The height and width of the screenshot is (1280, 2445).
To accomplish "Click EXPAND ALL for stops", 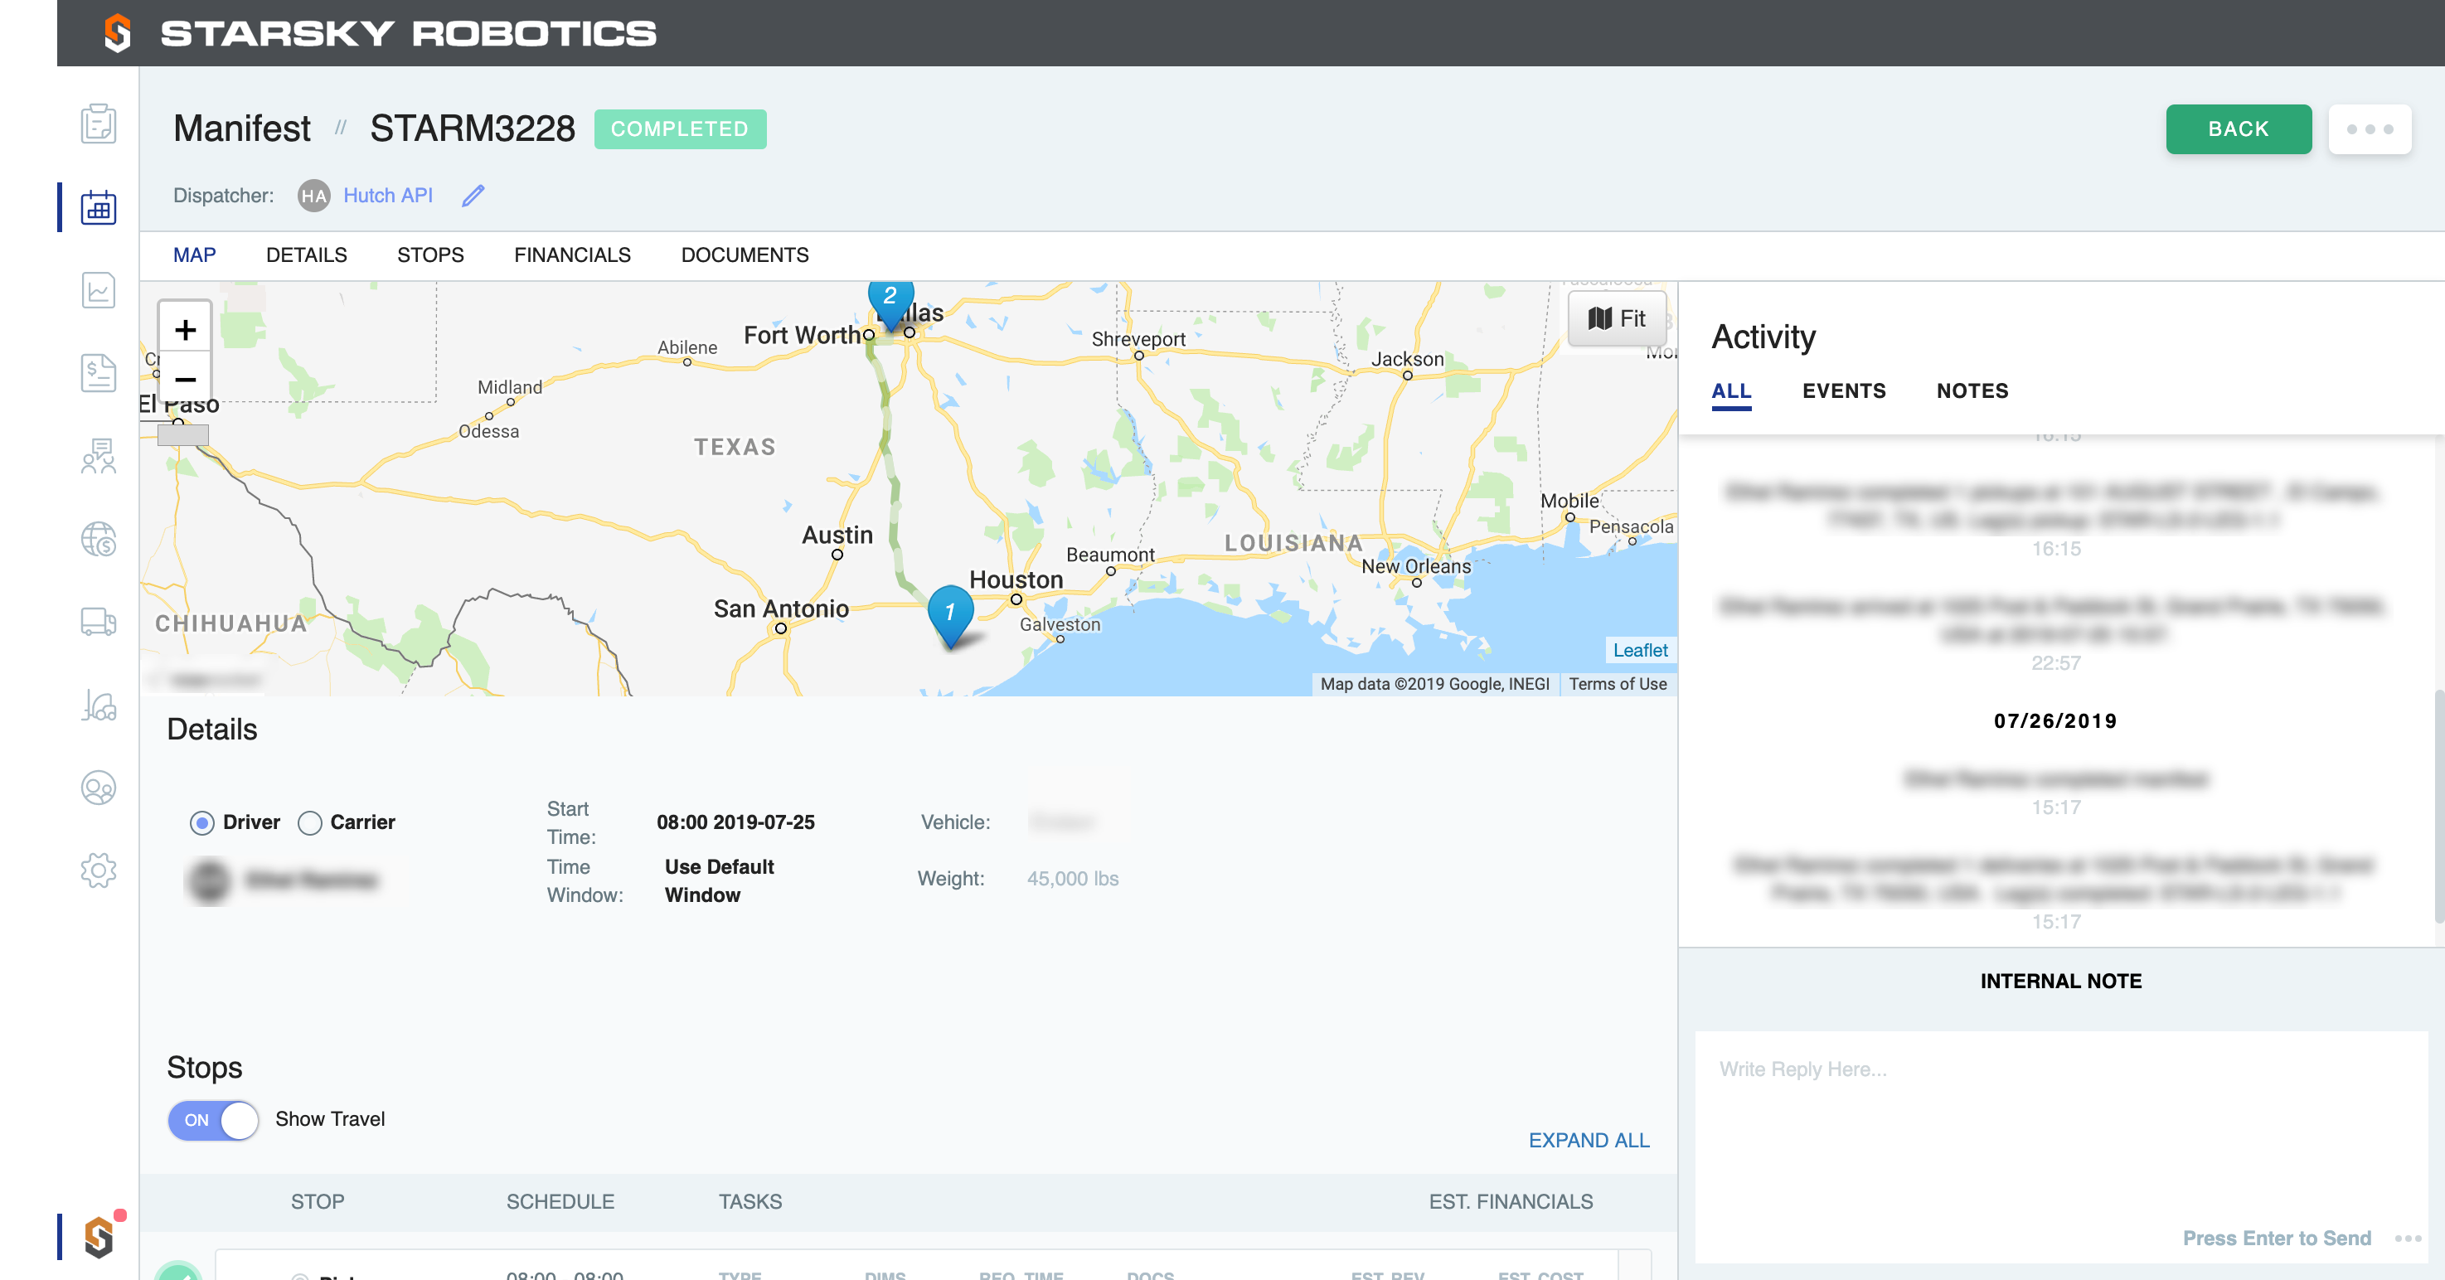I will [1588, 1141].
